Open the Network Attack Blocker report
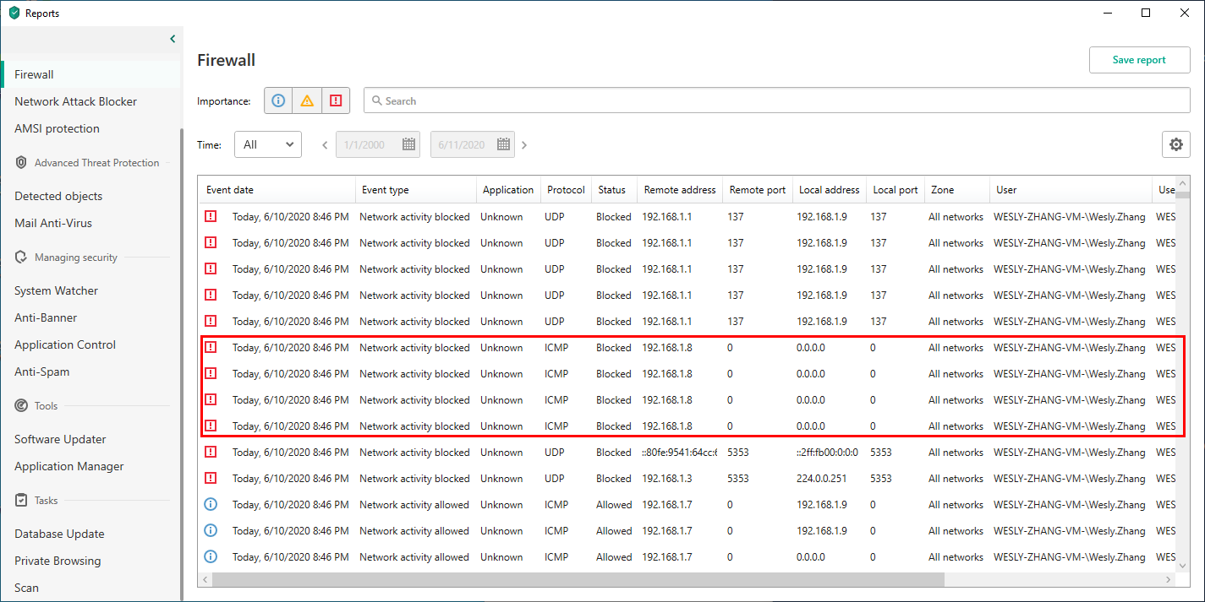This screenshot has width=1205, height=602. tap(75, 101)
